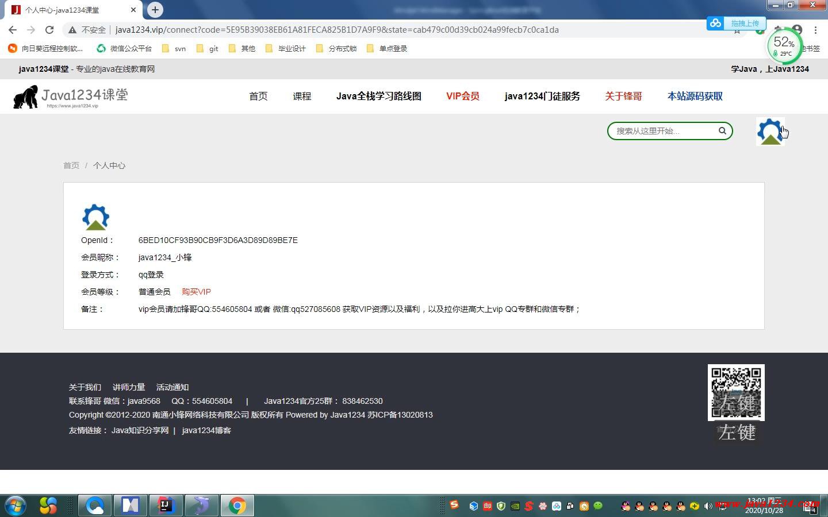Click the 52% memory floating ball
Screen dimensions: 828x517
[784, 46]
